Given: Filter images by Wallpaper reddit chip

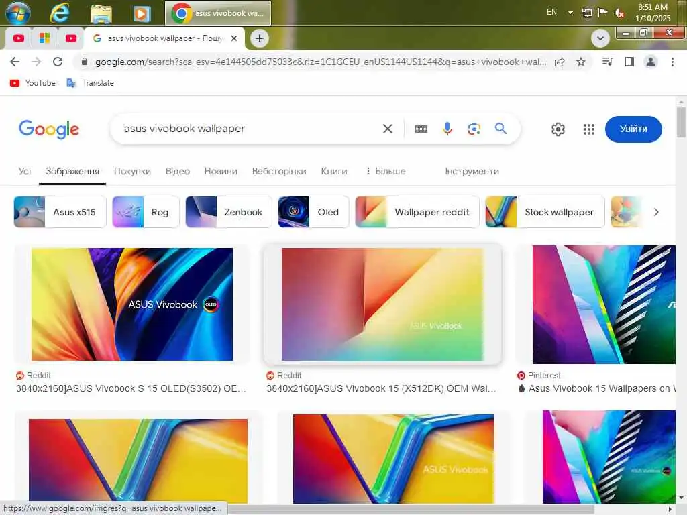Looking at the screenshot, I should coord(417,212).
